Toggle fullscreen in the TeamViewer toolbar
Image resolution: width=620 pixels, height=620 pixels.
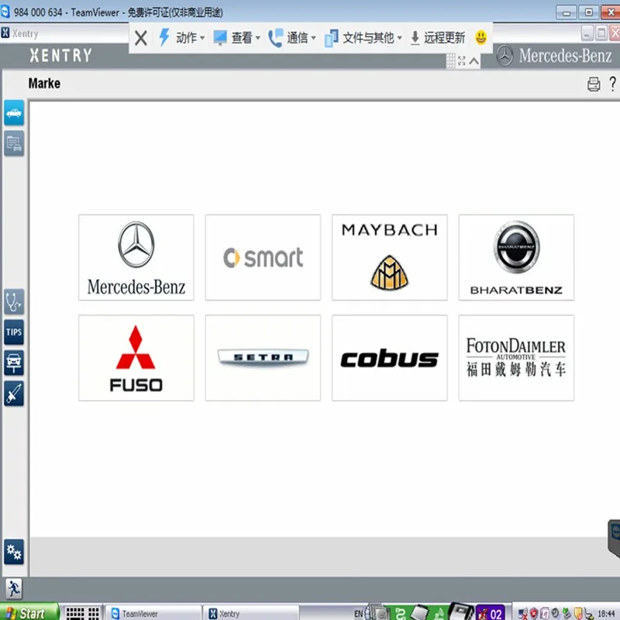click(461, 61)
